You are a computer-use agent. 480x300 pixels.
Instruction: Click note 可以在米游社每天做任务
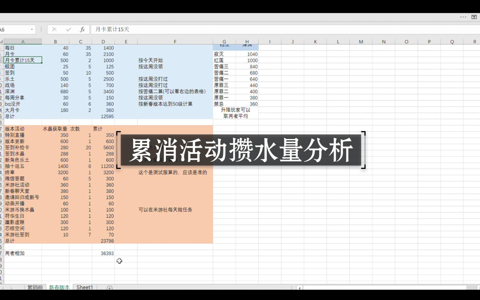pos(165,210)
